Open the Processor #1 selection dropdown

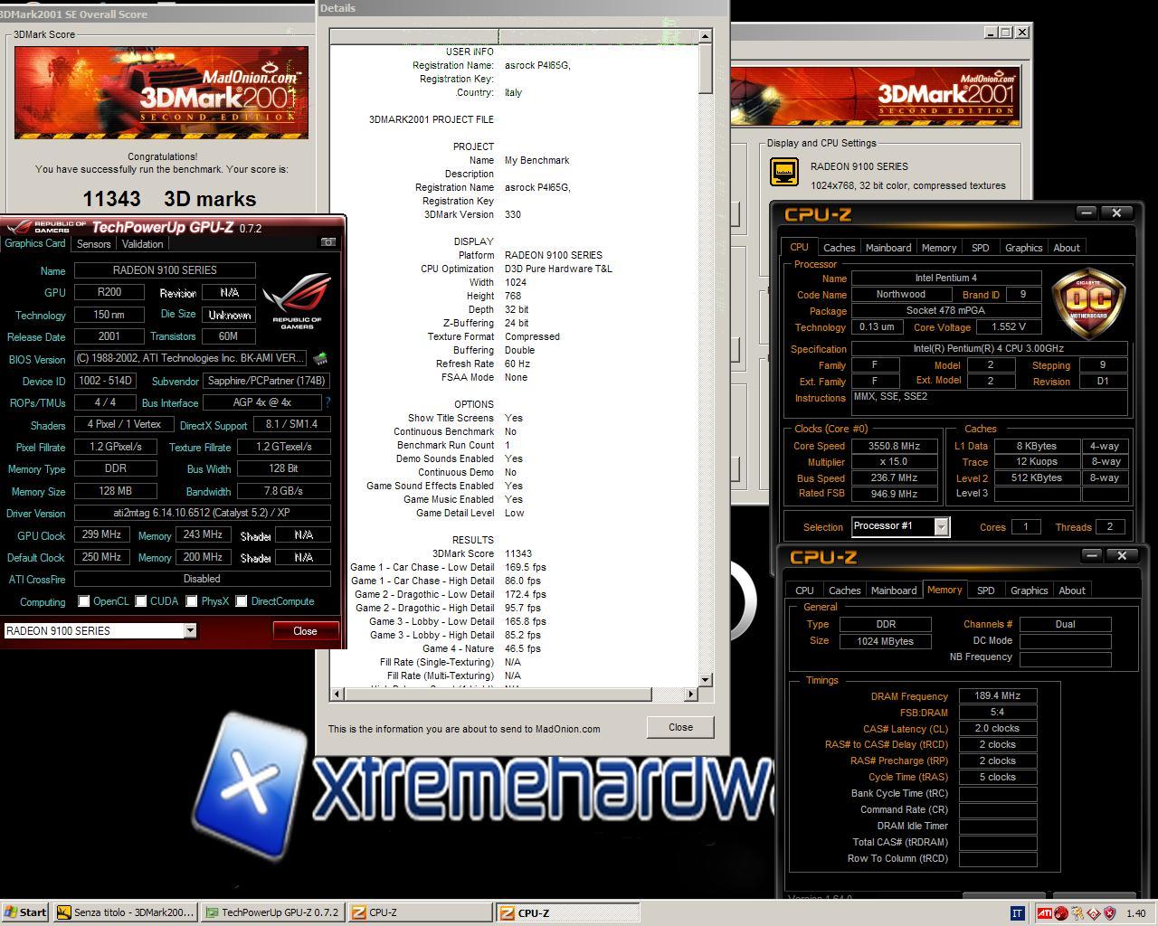(941, 526)
